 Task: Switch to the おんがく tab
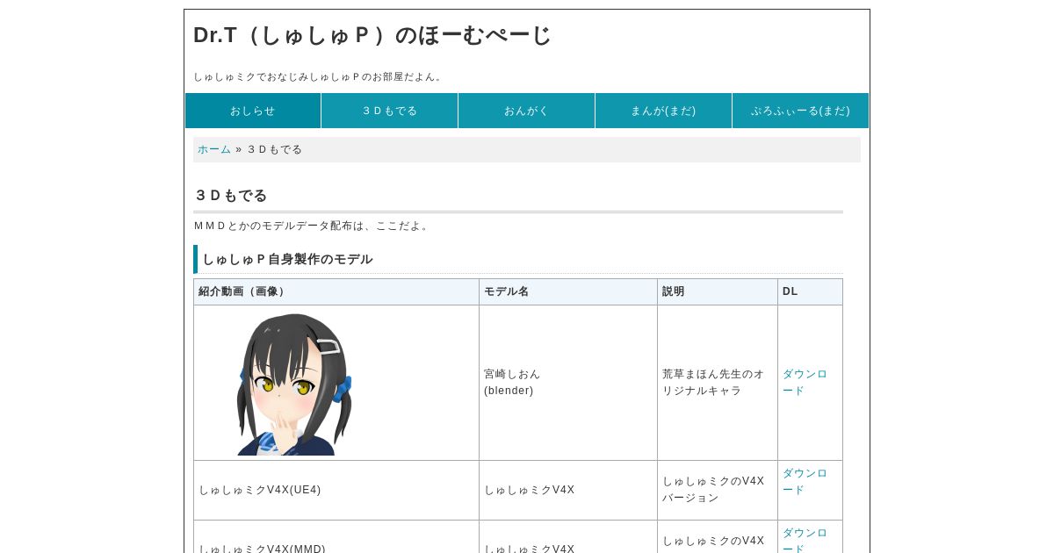tap(527, 111)
